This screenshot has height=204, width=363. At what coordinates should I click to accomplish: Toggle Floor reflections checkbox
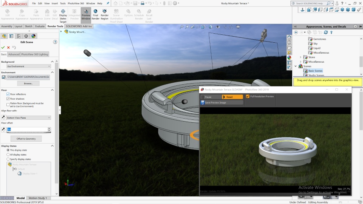tap(8, 94)
